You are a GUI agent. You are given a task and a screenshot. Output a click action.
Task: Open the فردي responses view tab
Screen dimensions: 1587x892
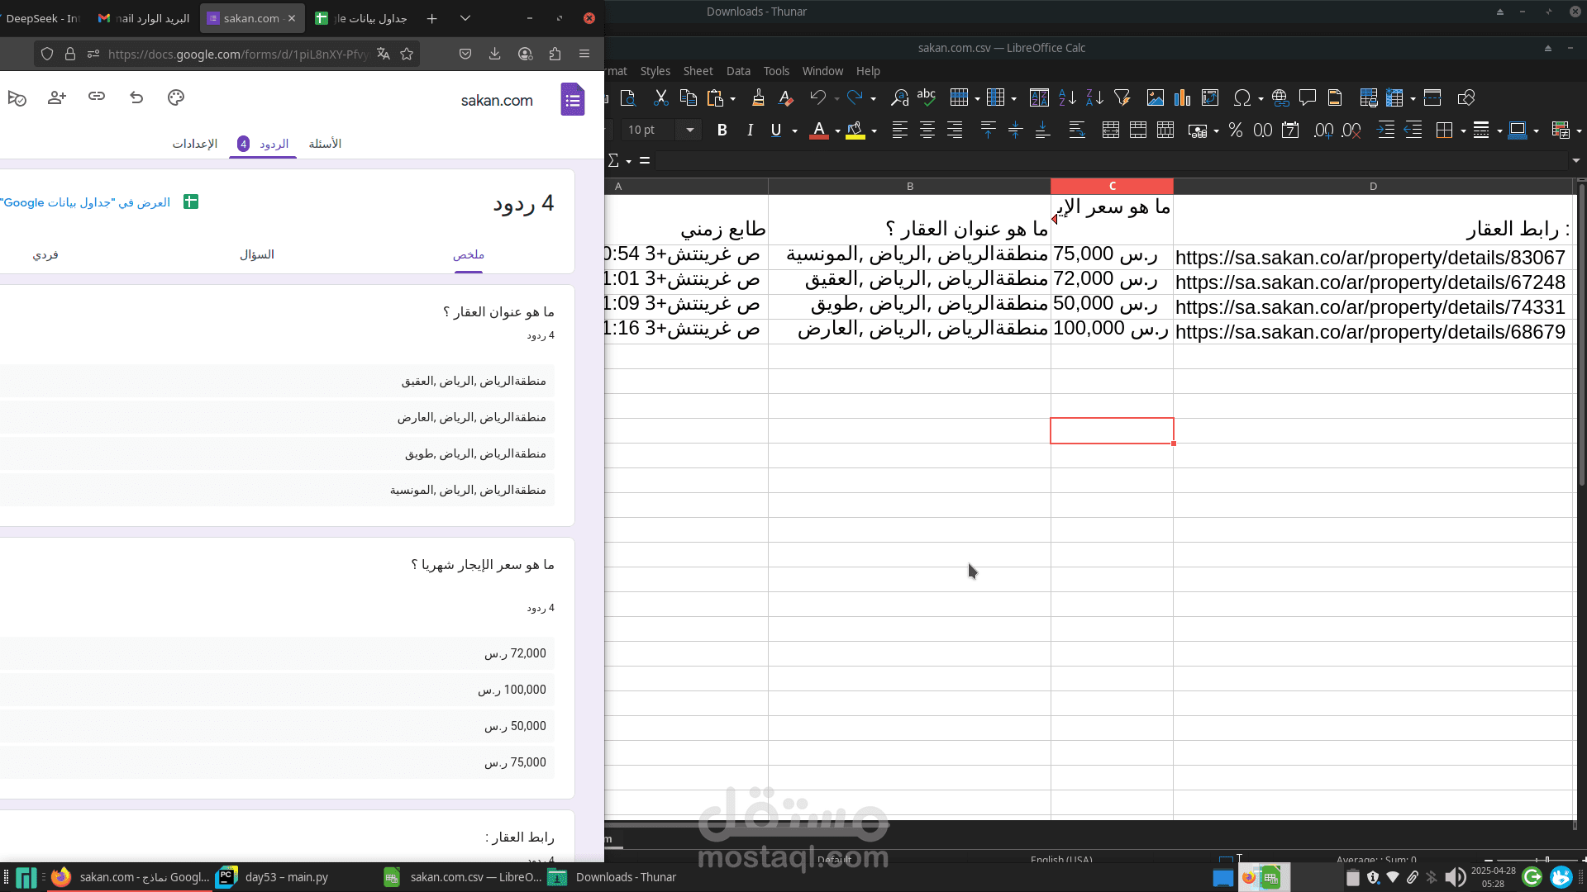pos(45,254)
